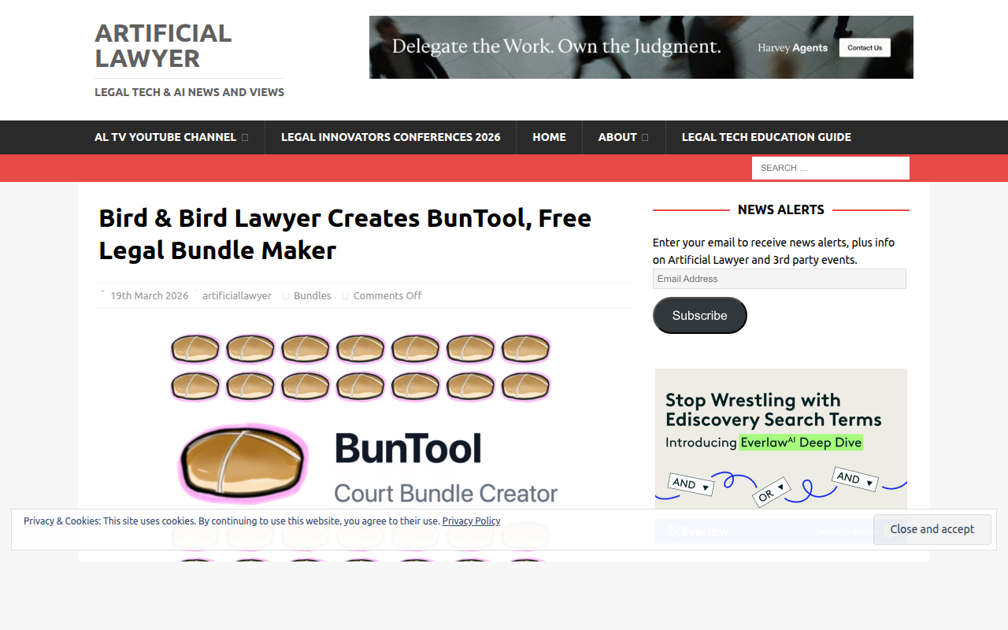Open the artificiallawyer author link

[237, 296]
